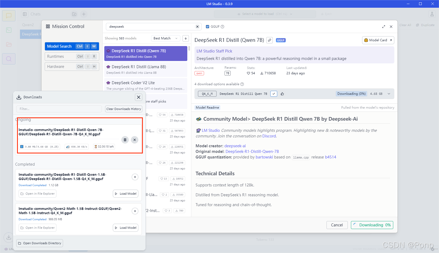Clear the deepseek search text
This screenshot has width=439, height=253.
197,27
